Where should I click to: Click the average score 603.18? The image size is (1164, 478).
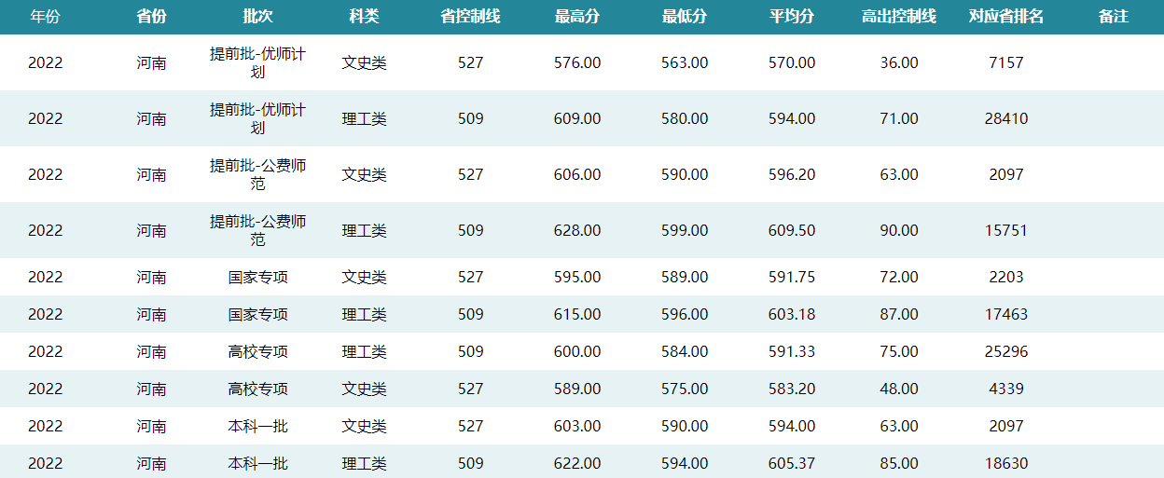(x=792, y=314)
